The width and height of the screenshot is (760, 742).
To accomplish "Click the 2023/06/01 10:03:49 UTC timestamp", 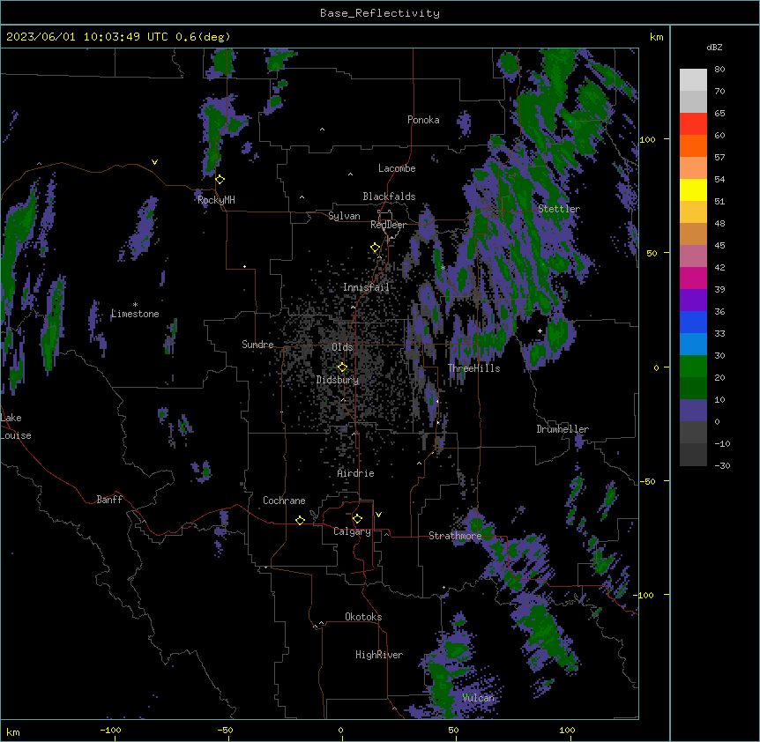I will [x=87, y=37].
